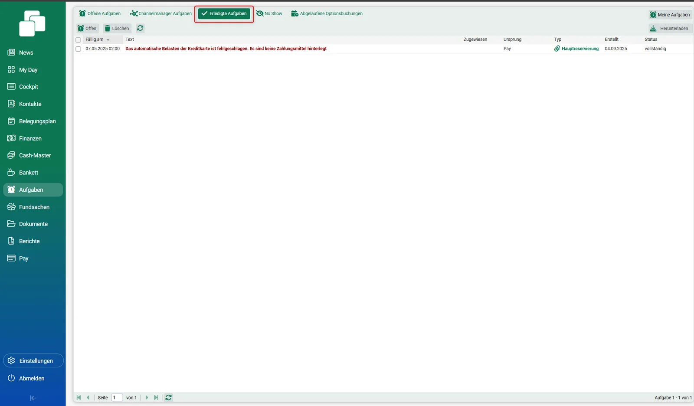
Task: Select the Erledigte Aufgaben tab
Action: pos(224,13)
